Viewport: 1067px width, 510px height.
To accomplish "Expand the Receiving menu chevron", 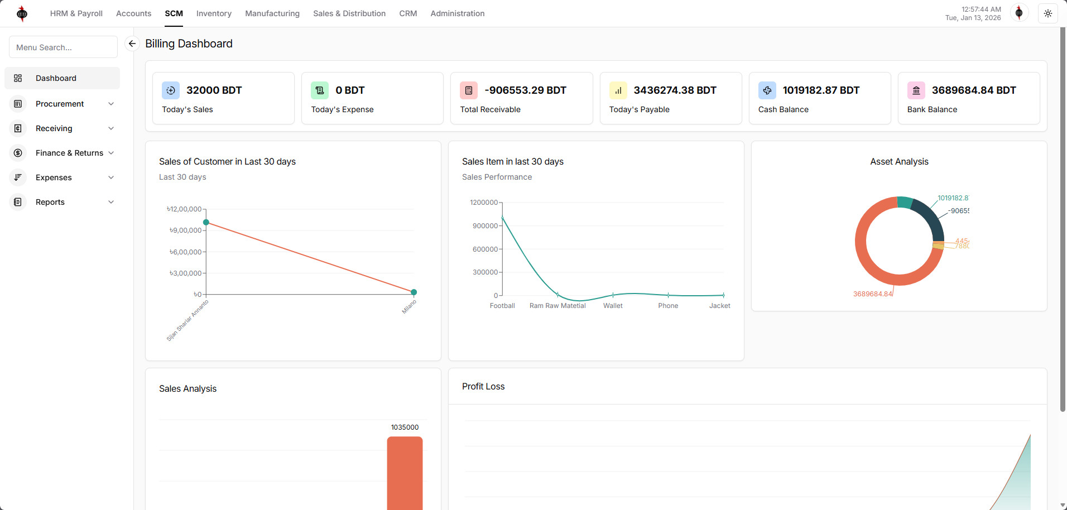I will (x=111, y=128).
